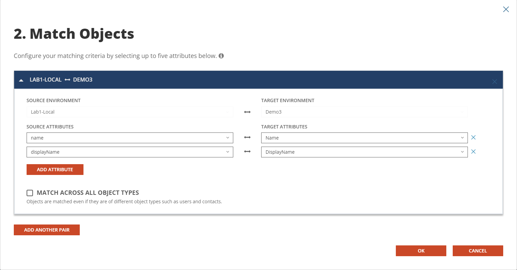Close the Match Objects dialog
The height and width of the screenshot is (270, 517).
tap(506, 9)
